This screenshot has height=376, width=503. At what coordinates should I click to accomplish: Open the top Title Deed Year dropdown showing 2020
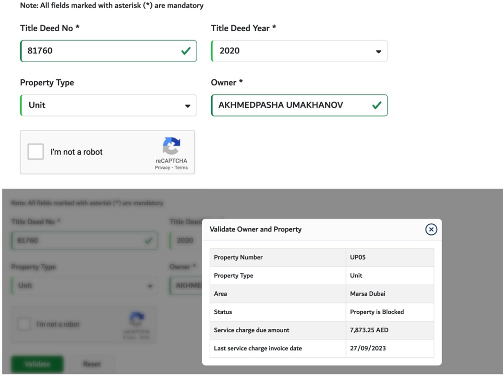pos(299,51)
